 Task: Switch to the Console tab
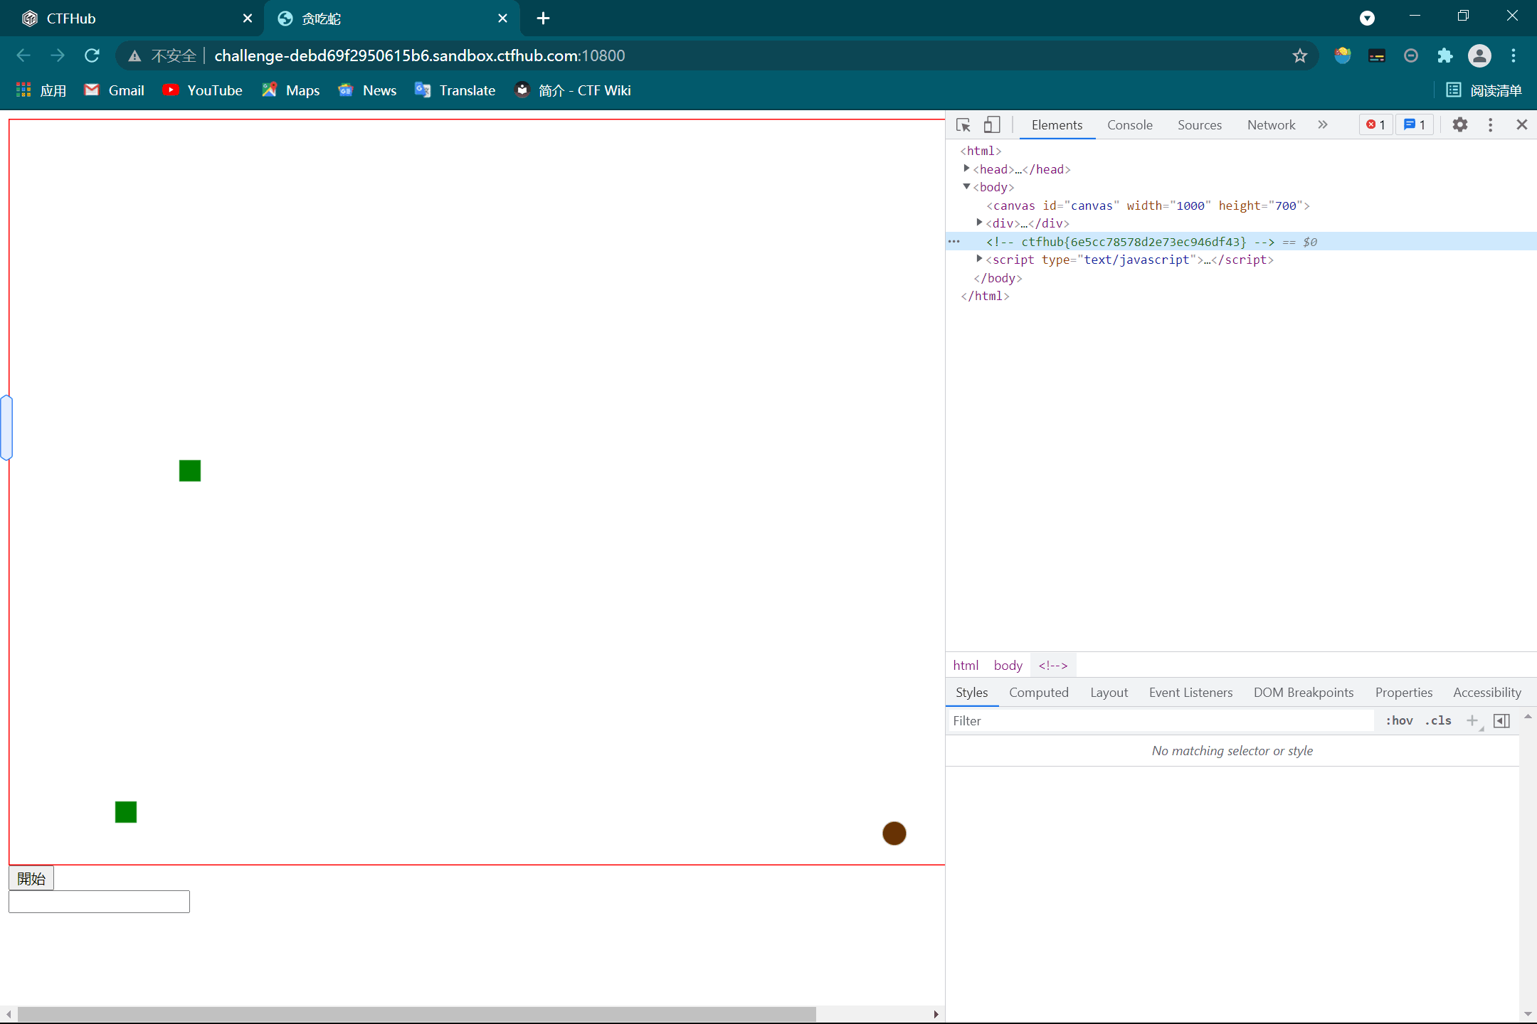coord(1129,124)
